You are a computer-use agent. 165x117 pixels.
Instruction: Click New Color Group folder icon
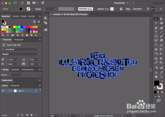27,35
